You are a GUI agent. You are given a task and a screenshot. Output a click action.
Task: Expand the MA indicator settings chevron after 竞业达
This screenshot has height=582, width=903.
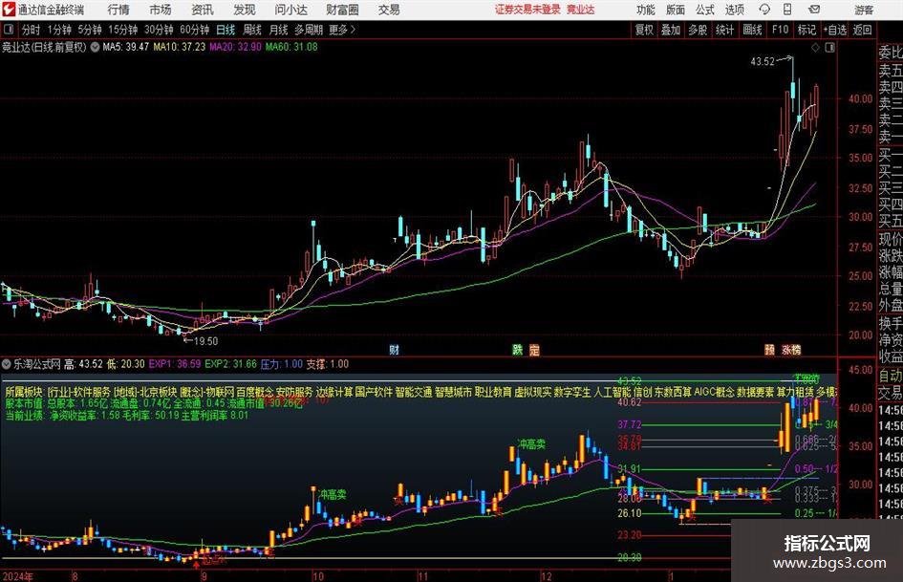pos(95,47)
